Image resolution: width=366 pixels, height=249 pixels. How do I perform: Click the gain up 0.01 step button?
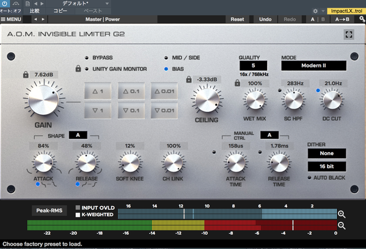164,91
